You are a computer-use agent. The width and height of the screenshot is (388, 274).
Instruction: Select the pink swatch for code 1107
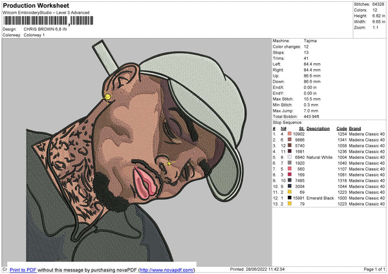[290, 169]
